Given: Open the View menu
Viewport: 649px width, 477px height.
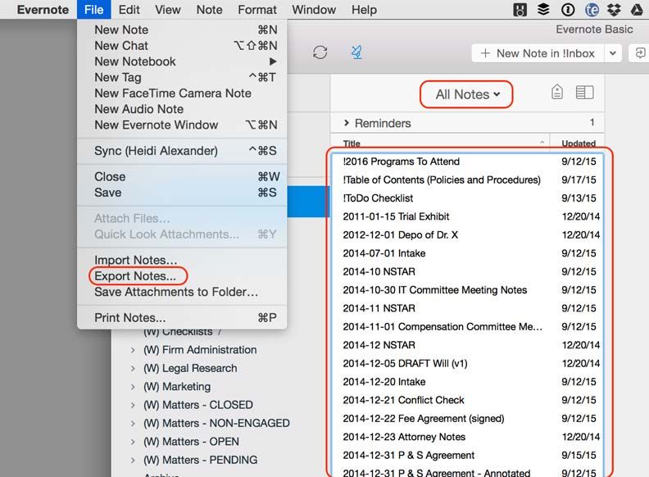Looking at the screenshot, I should coord(168,10).
